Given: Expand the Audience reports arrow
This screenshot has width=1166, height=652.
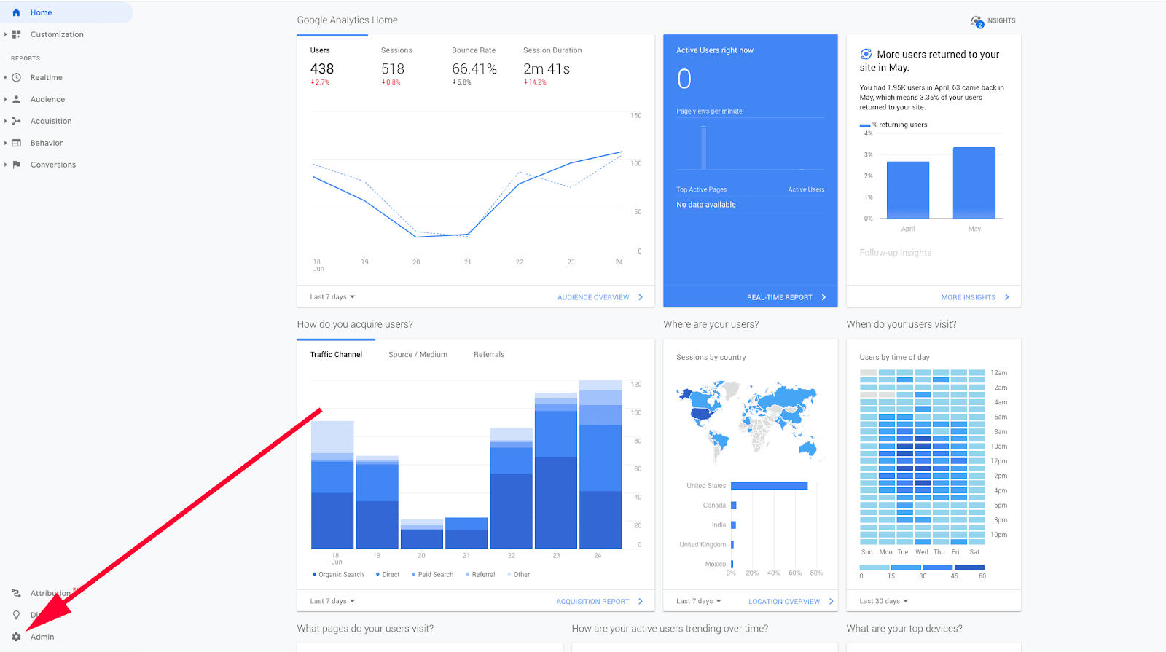Looking at the screenshot, I should (x=5, y=99).
